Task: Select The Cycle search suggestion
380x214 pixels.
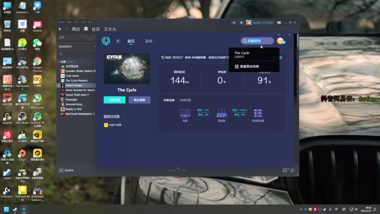Action: tap(254, 55)
